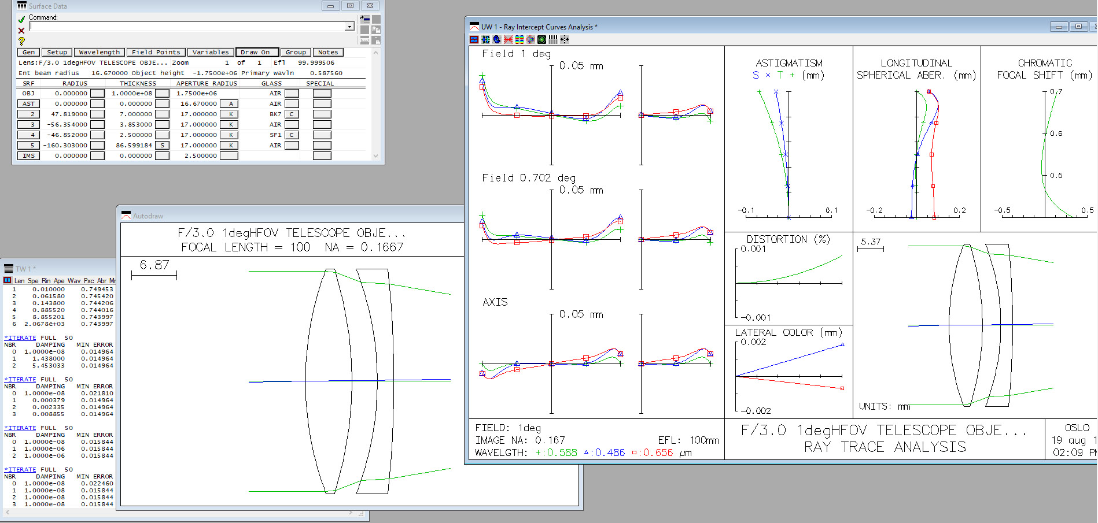Open the Ape menu in TW 1 window

pyautogui.click(x=59, y=280)
